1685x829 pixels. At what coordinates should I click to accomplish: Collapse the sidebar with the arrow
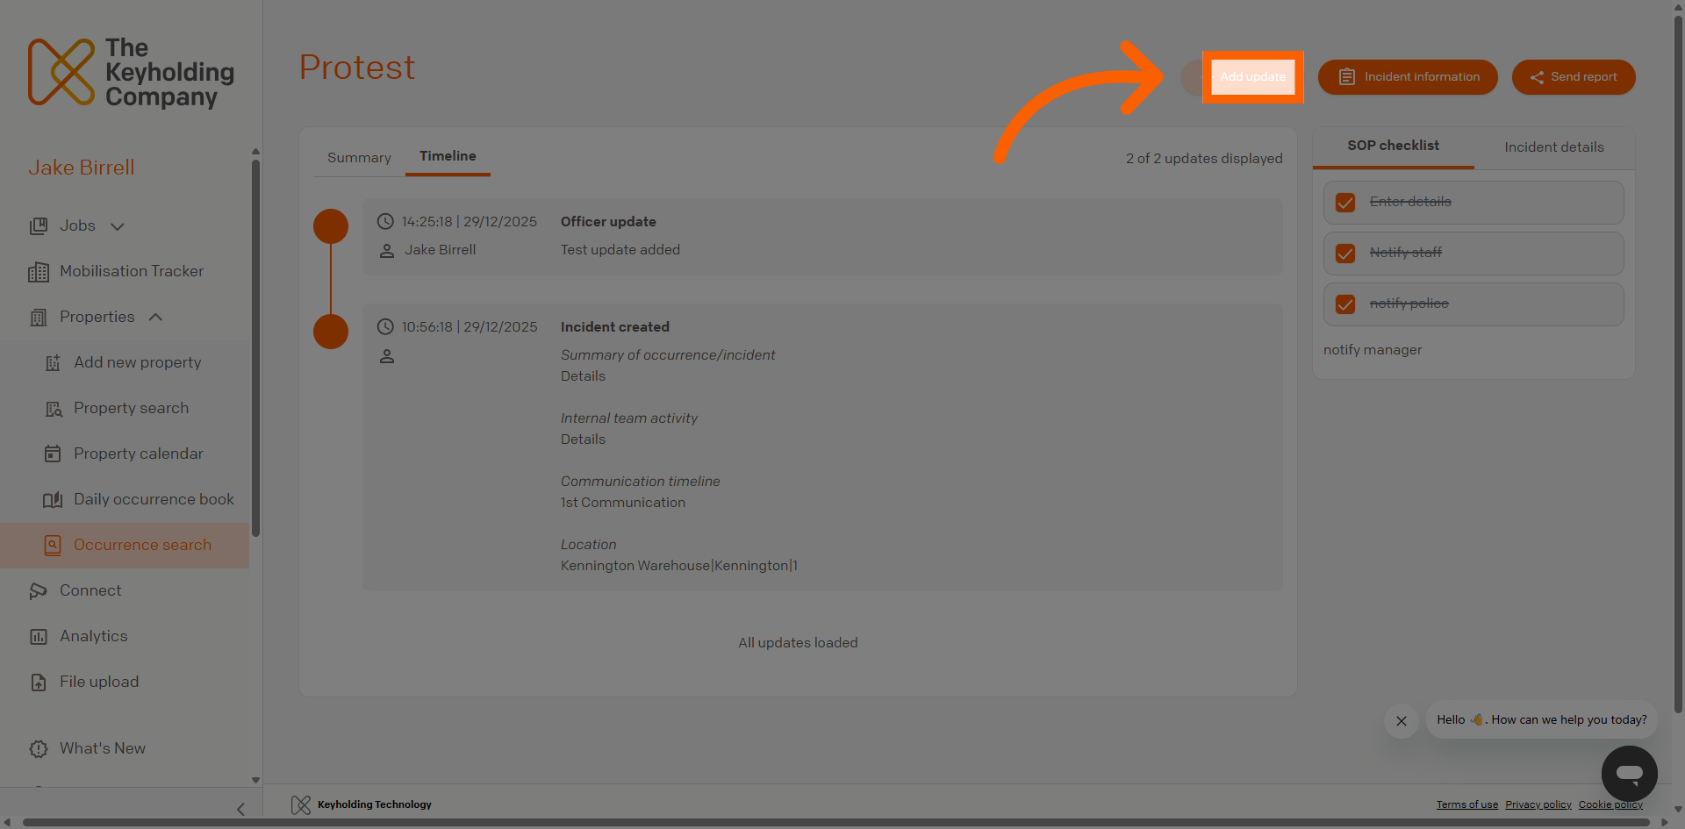240,809
